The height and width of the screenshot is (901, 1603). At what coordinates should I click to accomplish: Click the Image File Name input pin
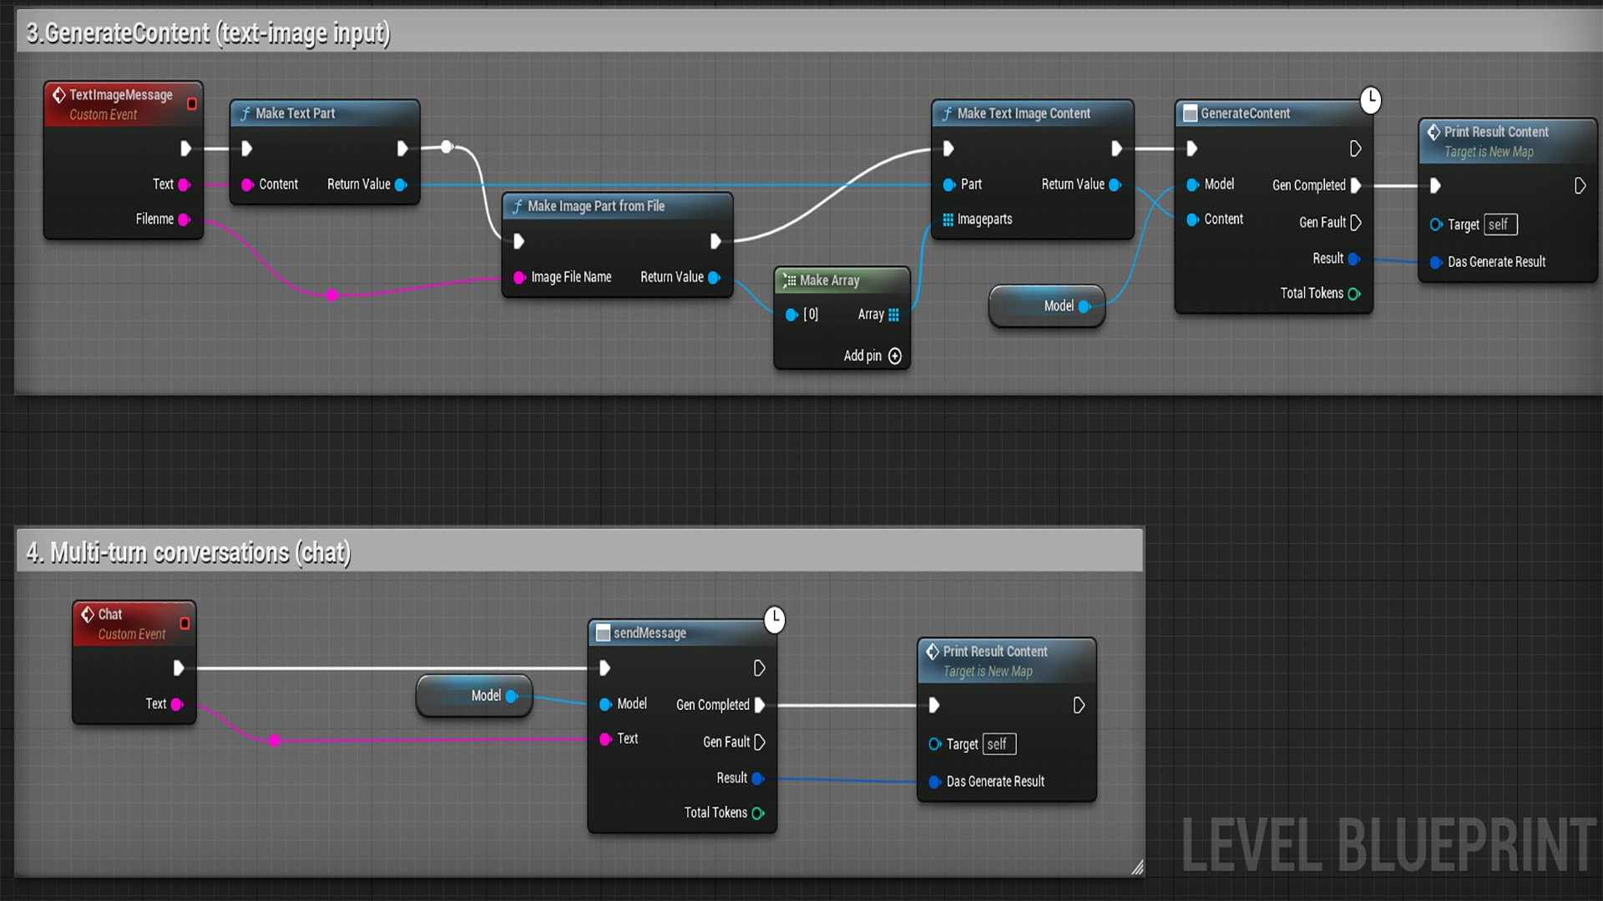click(x=519, y=278)
